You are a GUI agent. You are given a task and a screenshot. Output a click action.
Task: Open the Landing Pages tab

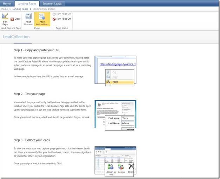point(28,4)
